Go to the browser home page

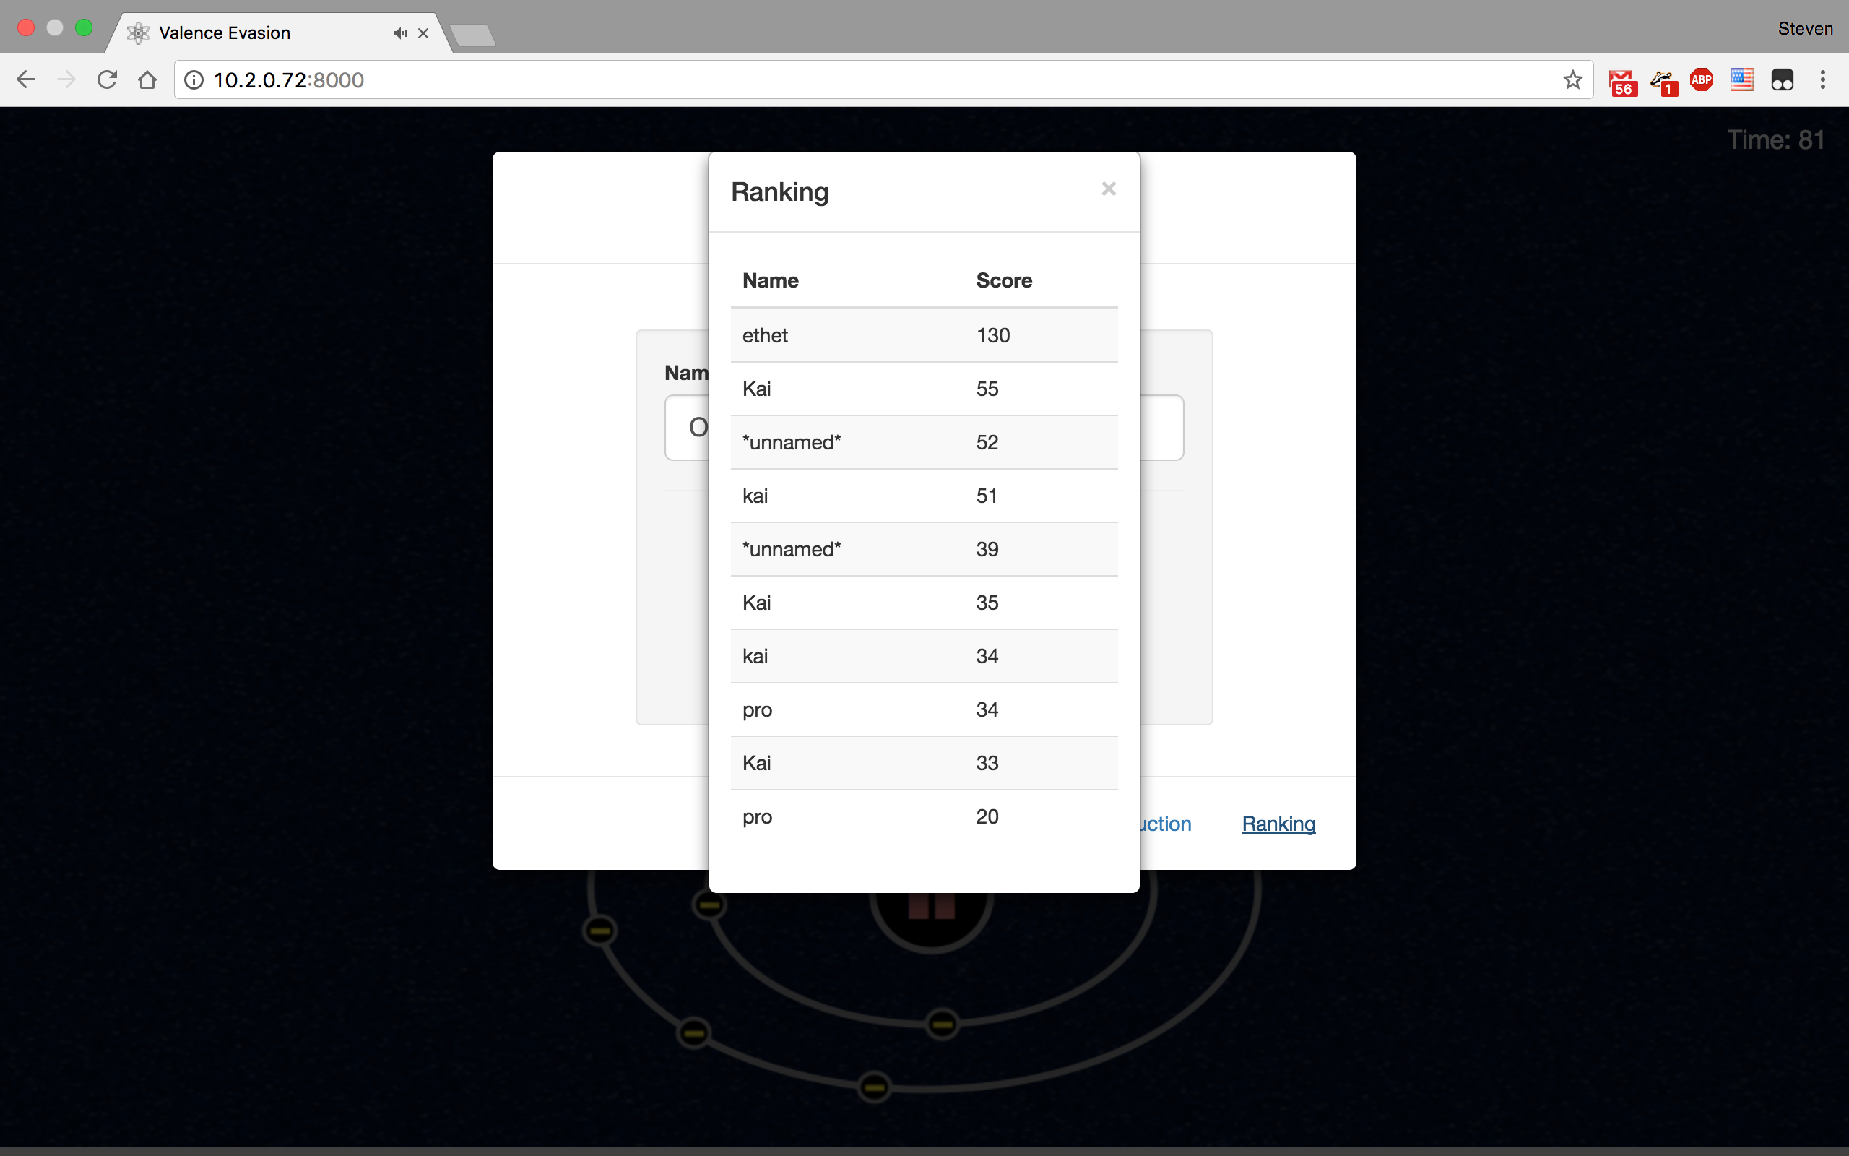coord(147,79)
